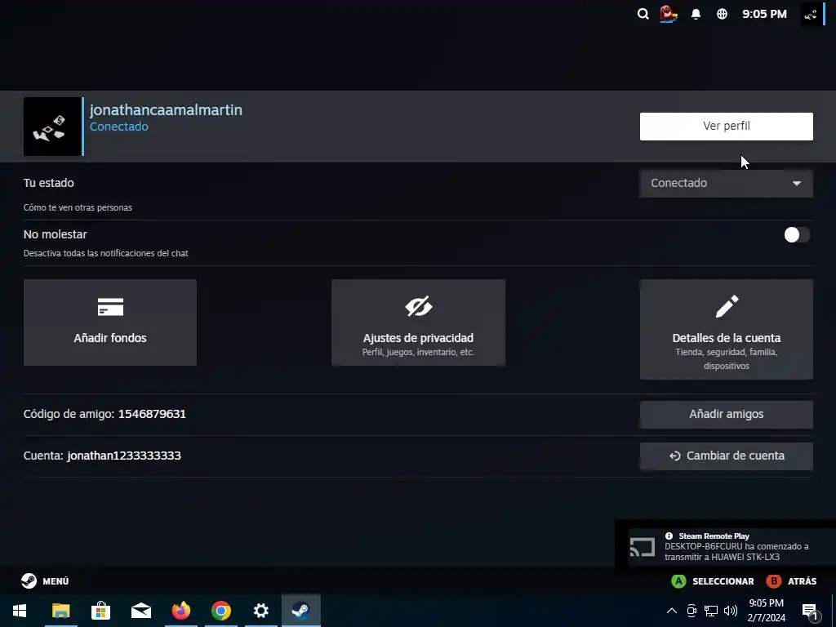This screenshot has height=627, width=836.
Task: Click the friend code 1546879631
Action: (x=152, y=414)
